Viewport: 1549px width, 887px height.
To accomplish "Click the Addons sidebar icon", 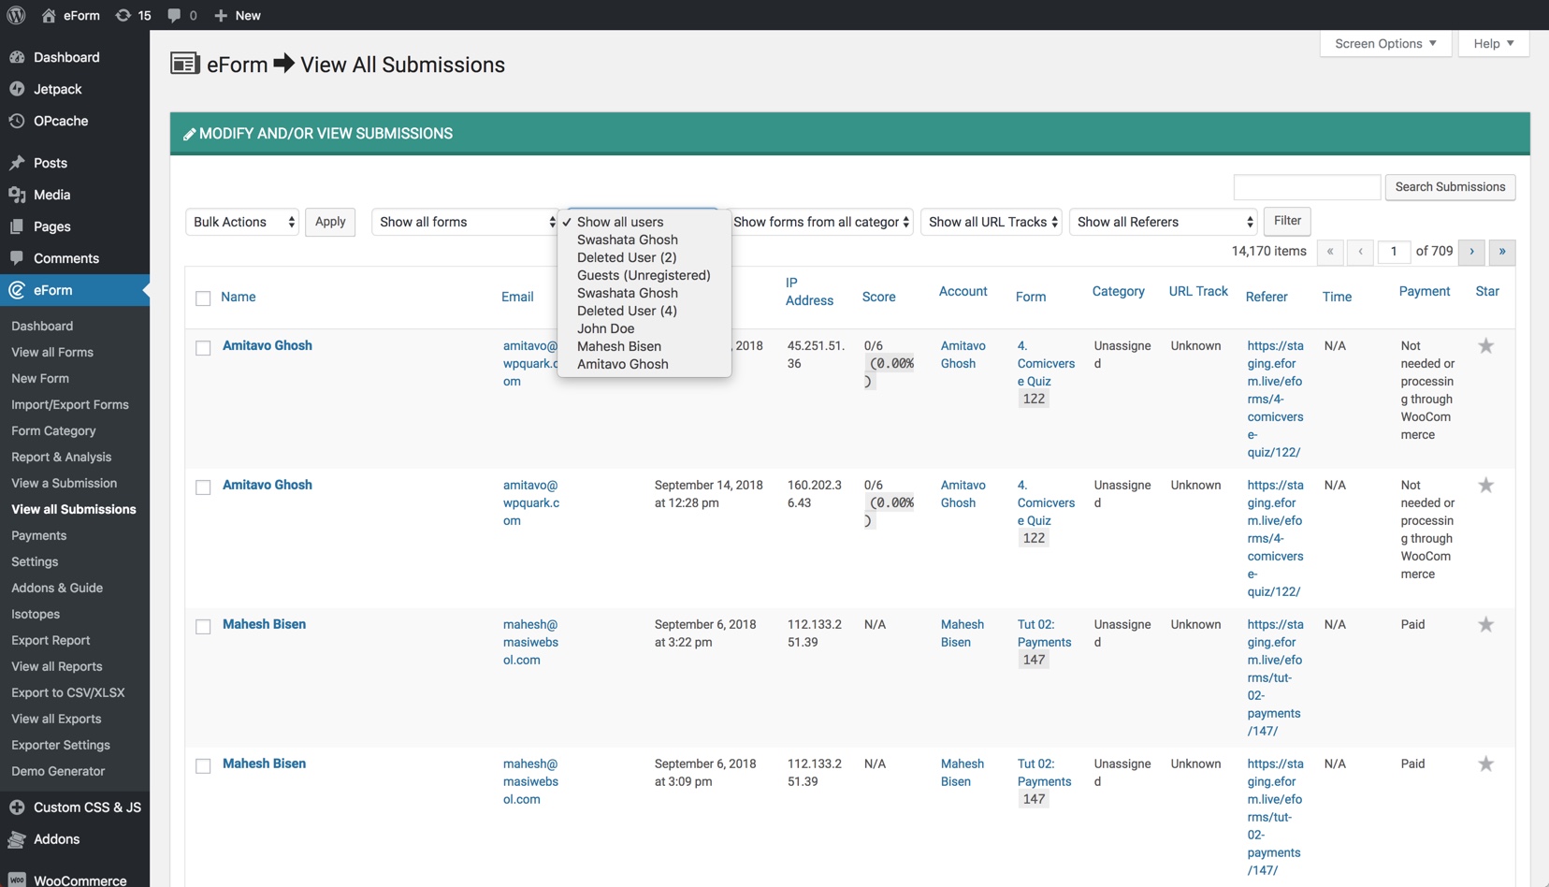I will click(17, 839).
